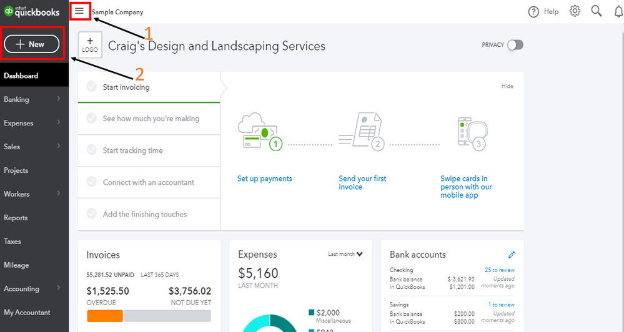This screenshot has width=624, height=332.
Task: Open the Last month dropdown in Expenses
Action: pyautogui.click(x=345, y=254)
